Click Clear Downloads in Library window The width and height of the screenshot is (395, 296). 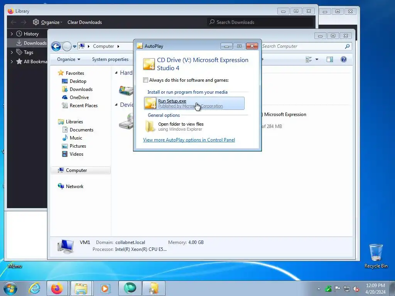click(84, 22)
